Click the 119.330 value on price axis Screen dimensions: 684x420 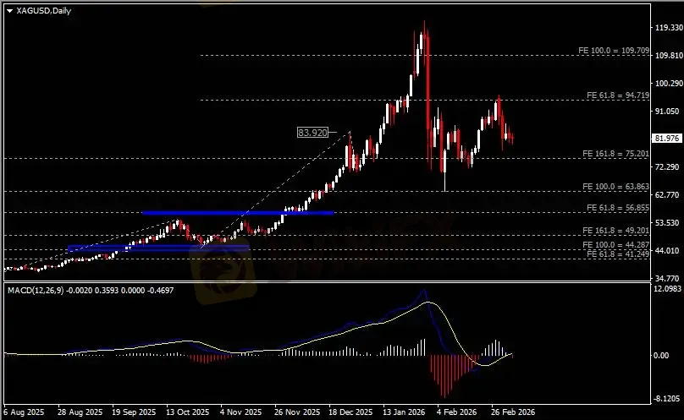tap(668, 28)
